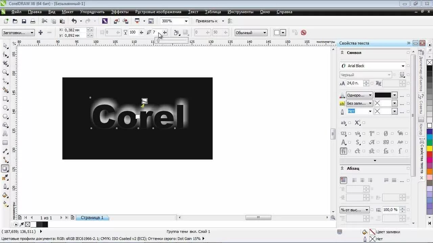This screenshot has height=243, width=433.
Task: Select left paragraph alignment
Action: tap(355, 180)
